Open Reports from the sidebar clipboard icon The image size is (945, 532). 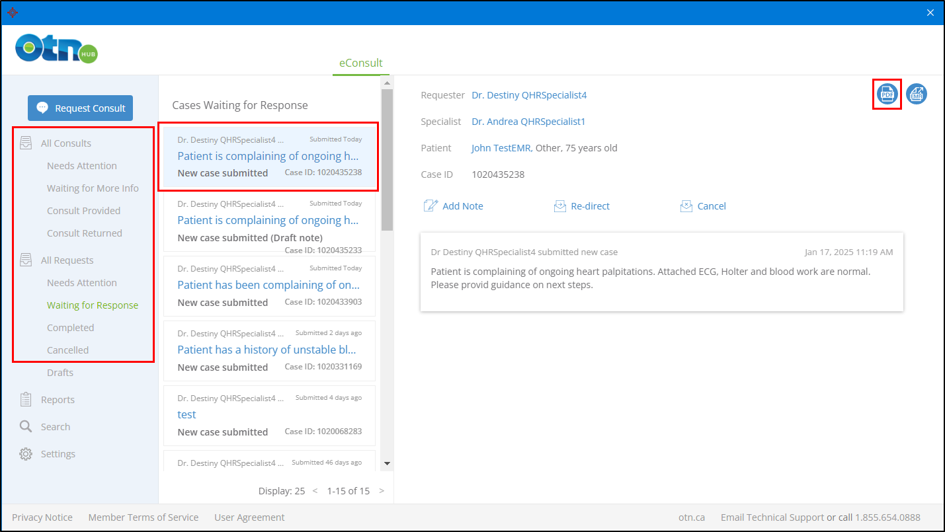(26, 400)
